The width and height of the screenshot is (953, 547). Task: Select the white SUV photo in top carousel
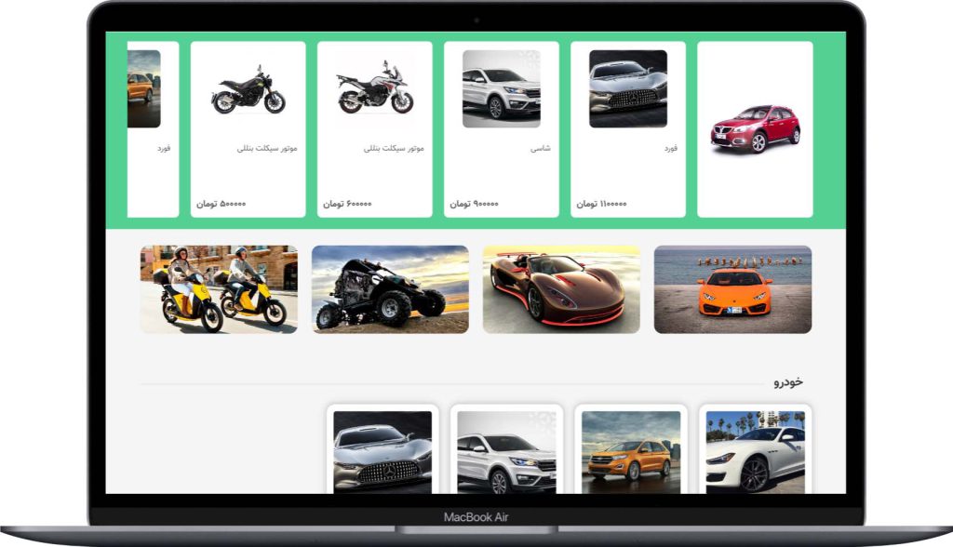coord(501,89)
